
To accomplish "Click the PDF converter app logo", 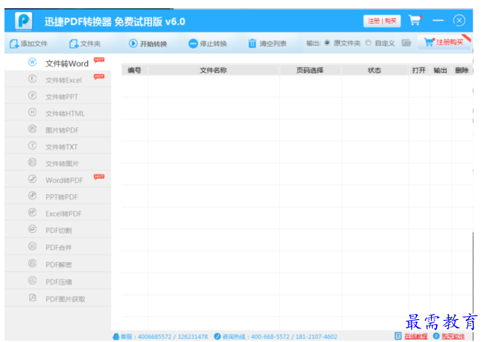I will click(x=24, y=21).
